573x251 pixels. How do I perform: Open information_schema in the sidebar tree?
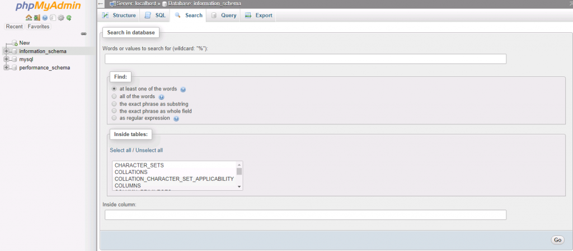click(43, 51)
